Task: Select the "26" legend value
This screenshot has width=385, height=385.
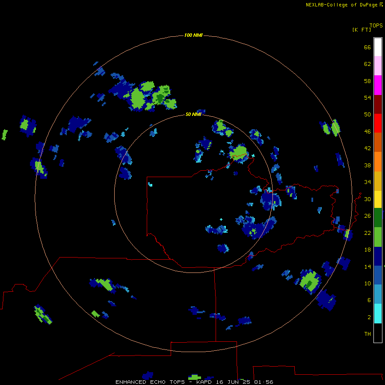Action: coord(367,216)
